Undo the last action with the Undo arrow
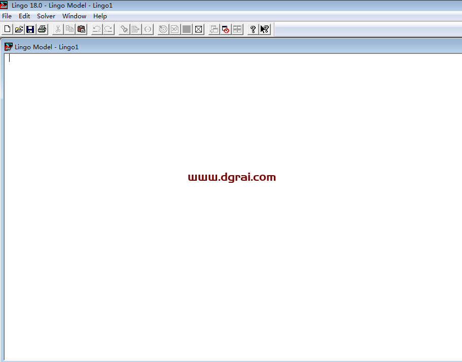The image size is (462, 362). tap(97, 29)
